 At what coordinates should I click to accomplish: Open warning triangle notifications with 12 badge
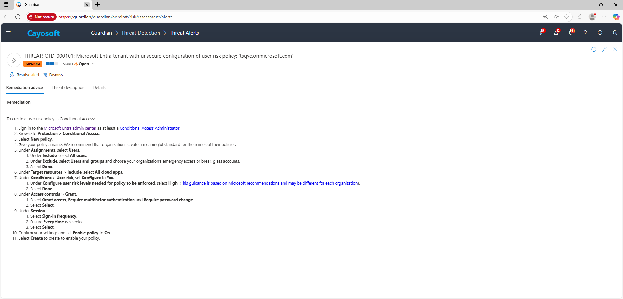tap(556, 33)
